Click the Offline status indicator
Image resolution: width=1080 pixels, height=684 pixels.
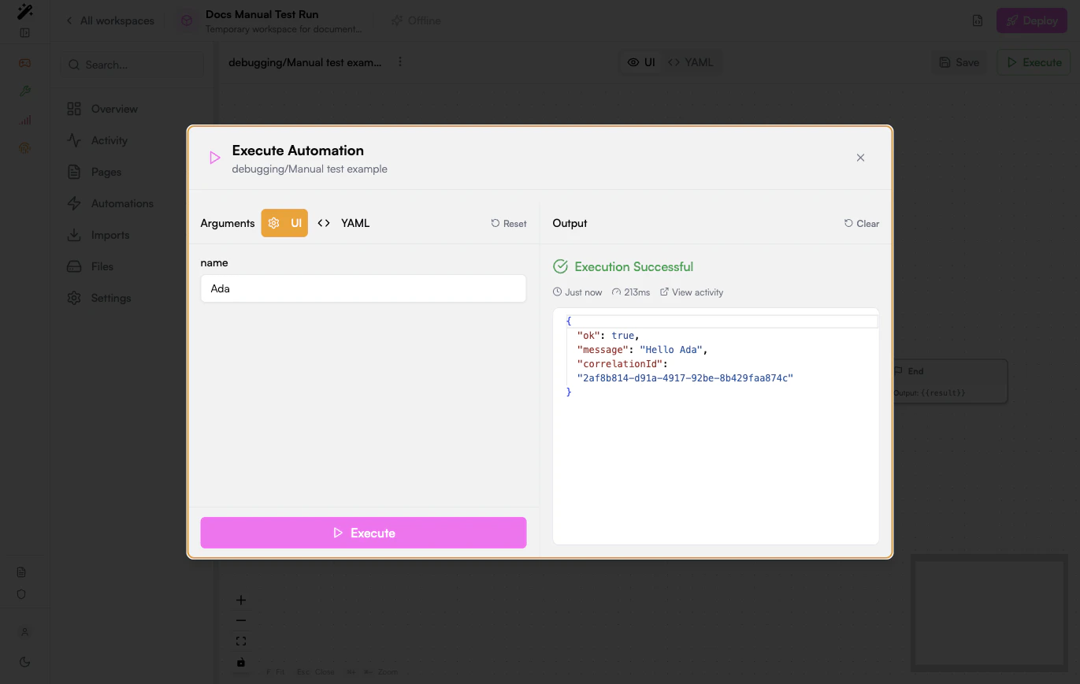click(x=416, y=20)
